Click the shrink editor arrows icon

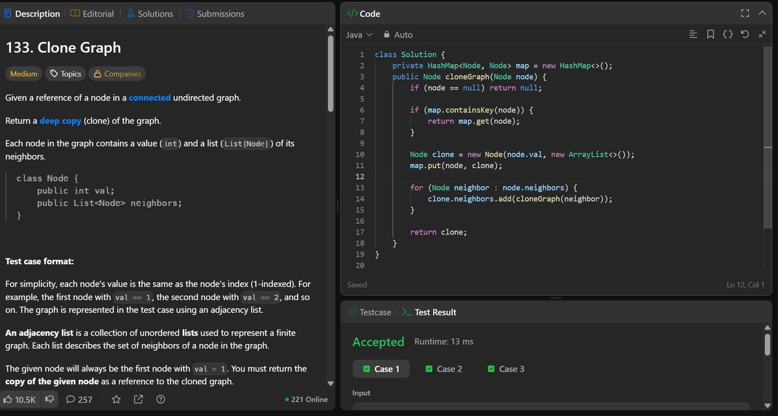coord(761,34)
